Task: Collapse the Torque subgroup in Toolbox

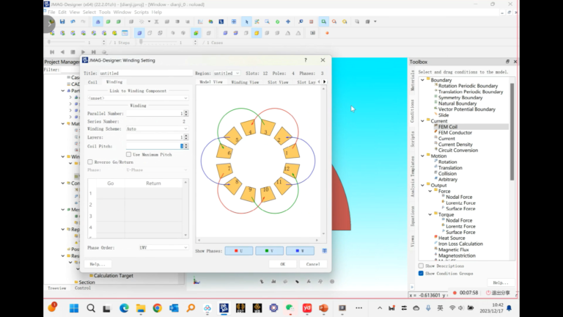Action: coord(430,214)
